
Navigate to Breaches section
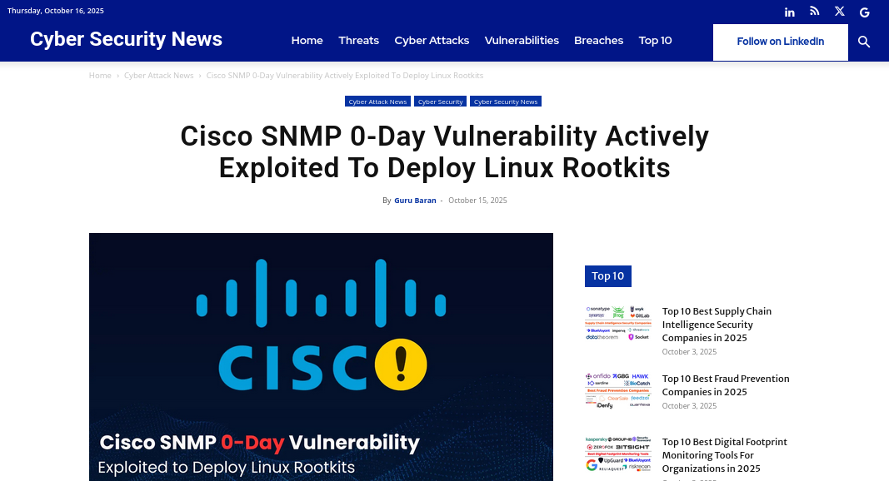(x=598, y=40)
